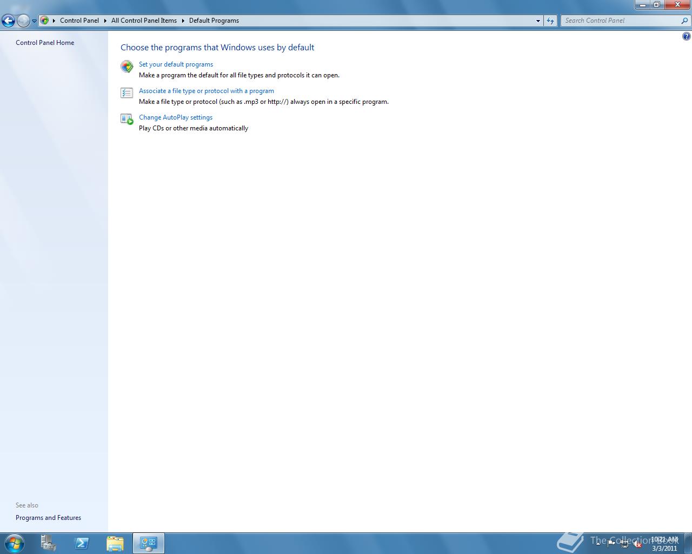Click the '.mp3 or http://' description text

264,102
